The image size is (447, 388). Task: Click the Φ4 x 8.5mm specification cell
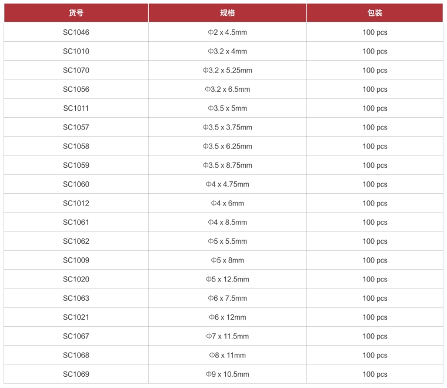[227, 222]
